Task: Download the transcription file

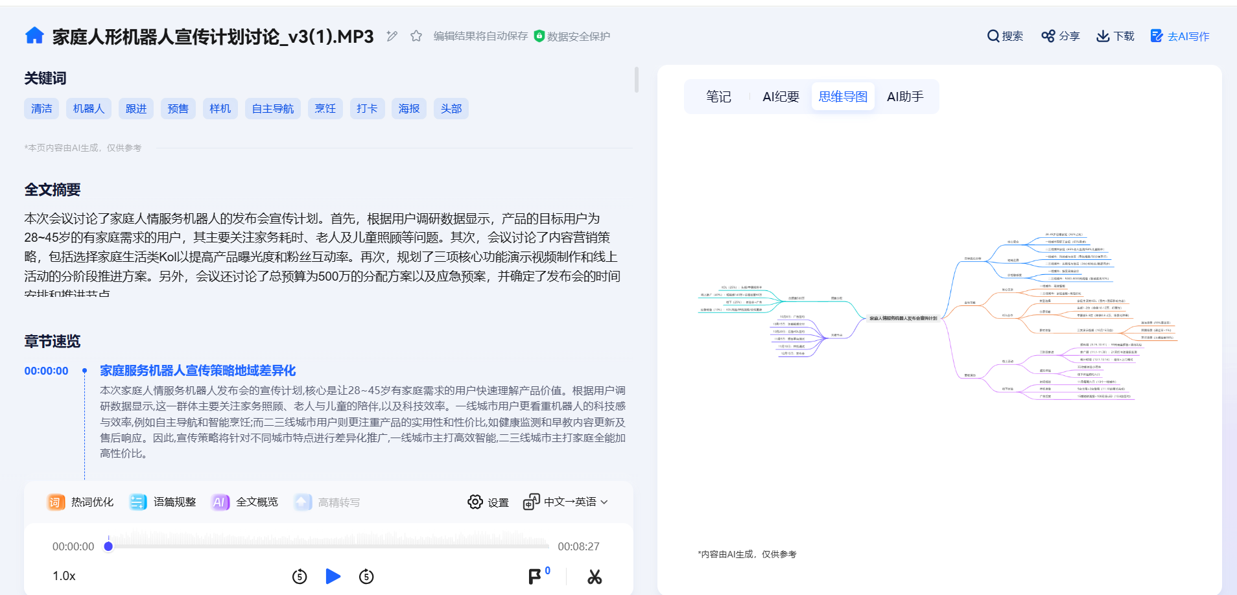Action: 1115,36
